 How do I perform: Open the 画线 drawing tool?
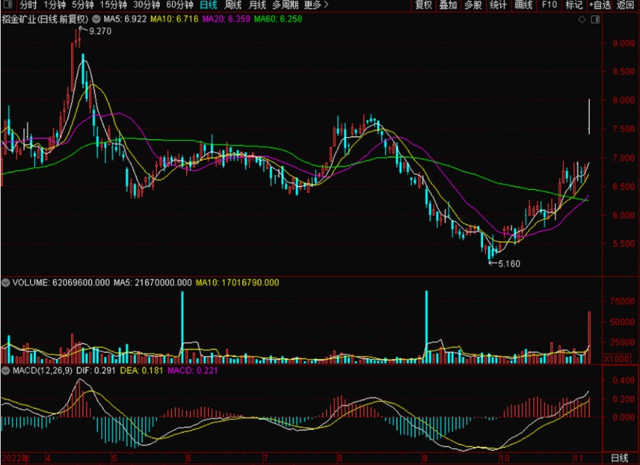point(524,5)
